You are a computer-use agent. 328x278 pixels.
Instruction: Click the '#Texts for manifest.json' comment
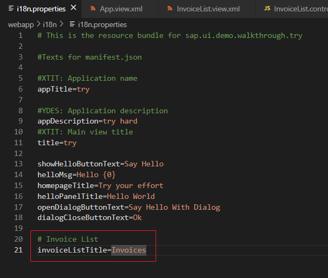89,57
